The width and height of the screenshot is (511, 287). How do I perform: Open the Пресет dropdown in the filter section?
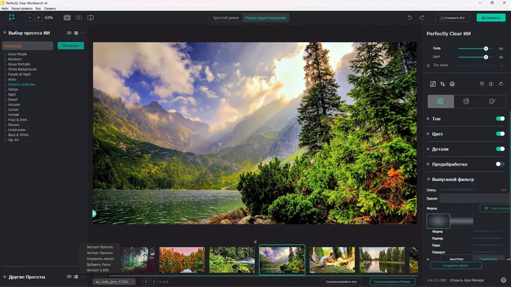click(475, 198)
